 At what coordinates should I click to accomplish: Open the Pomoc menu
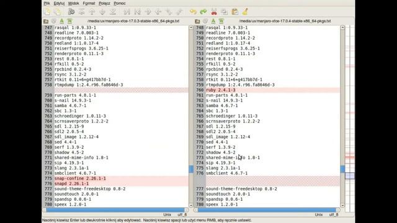(120, 3)
